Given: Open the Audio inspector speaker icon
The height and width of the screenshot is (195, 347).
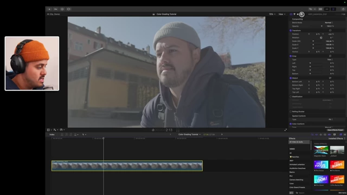Looking at the screenshot, I should (x=298, y=14).
